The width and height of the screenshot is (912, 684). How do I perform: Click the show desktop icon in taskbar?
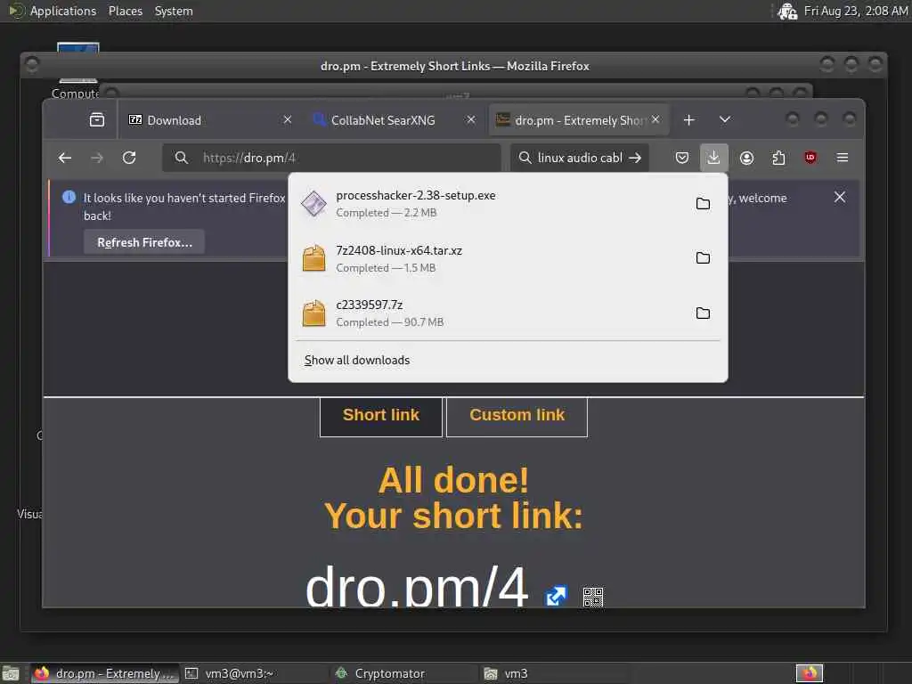click(x=11, y=673)
